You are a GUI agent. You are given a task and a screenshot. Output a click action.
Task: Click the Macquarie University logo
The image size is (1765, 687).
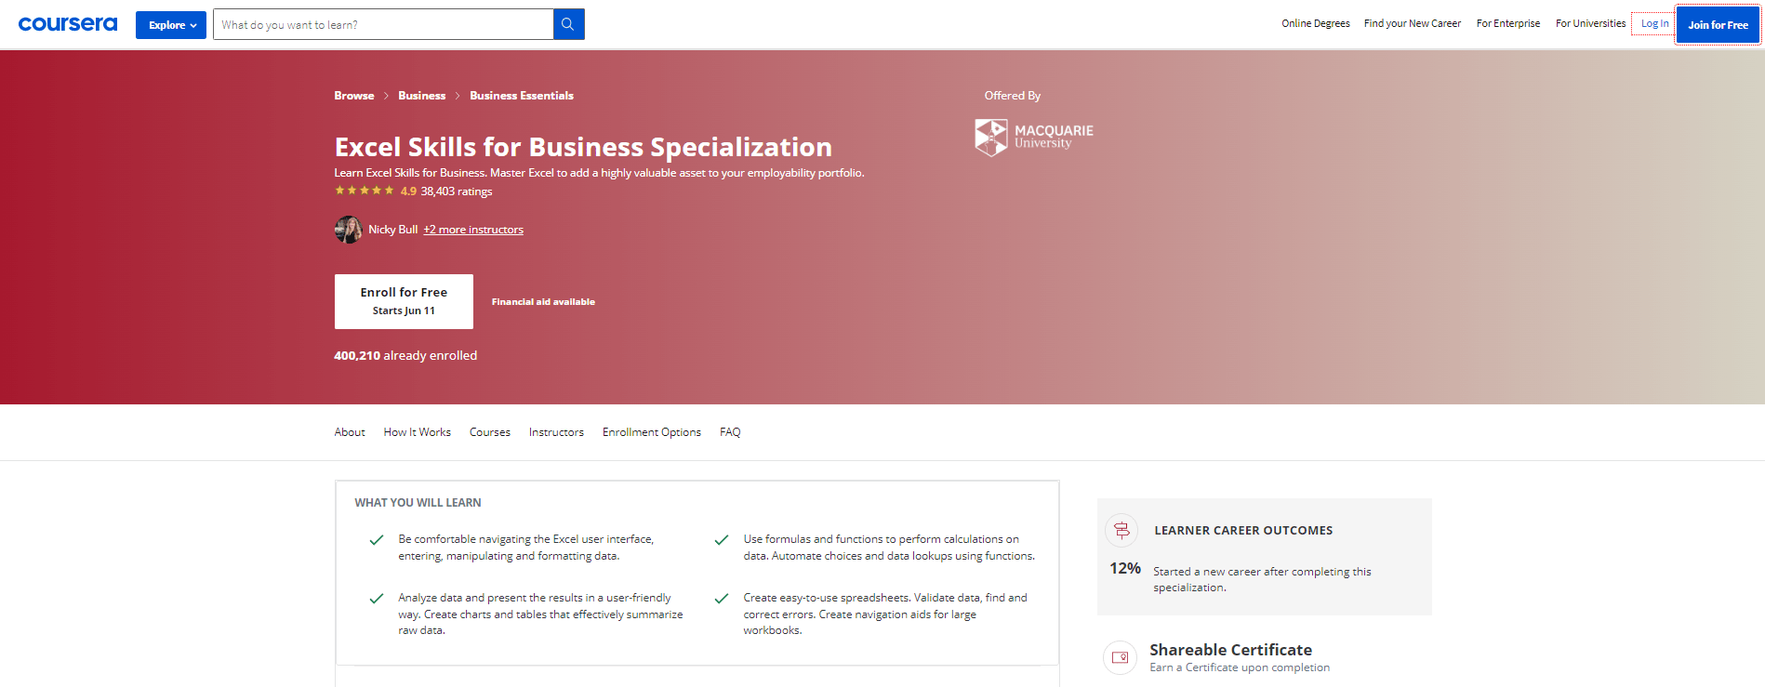click(x=1033, y=136)
